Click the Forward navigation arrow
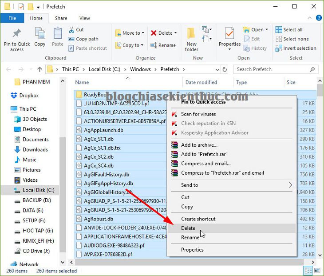 pos(21,69)
